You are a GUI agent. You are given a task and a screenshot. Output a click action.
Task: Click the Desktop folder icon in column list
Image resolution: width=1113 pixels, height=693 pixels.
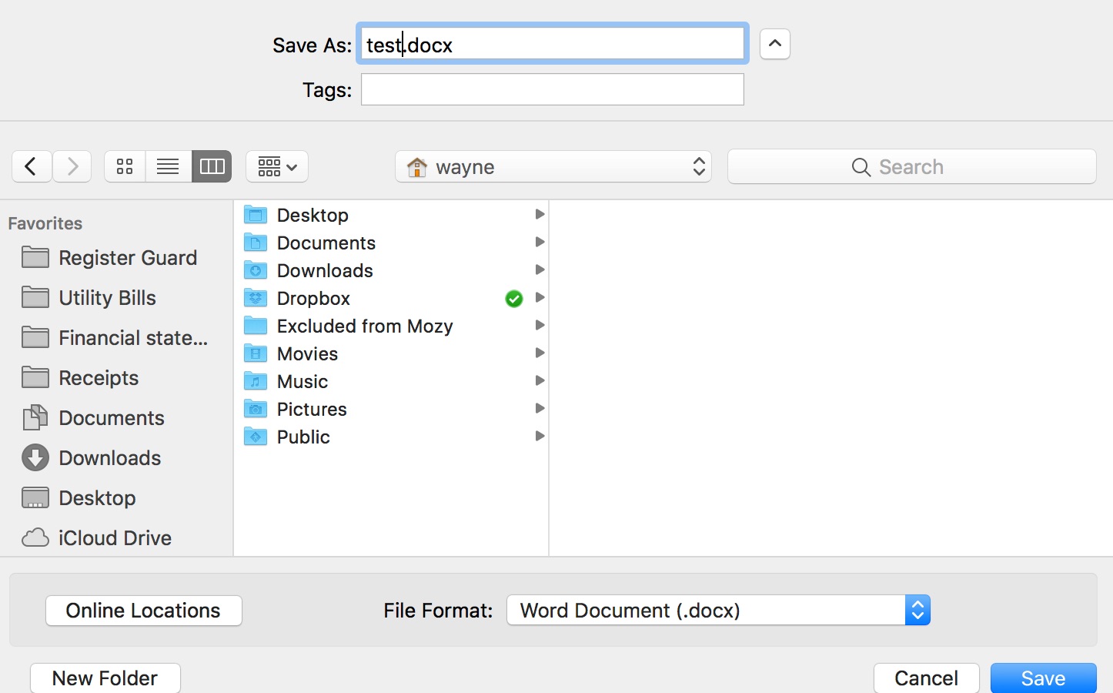point(256,215)
